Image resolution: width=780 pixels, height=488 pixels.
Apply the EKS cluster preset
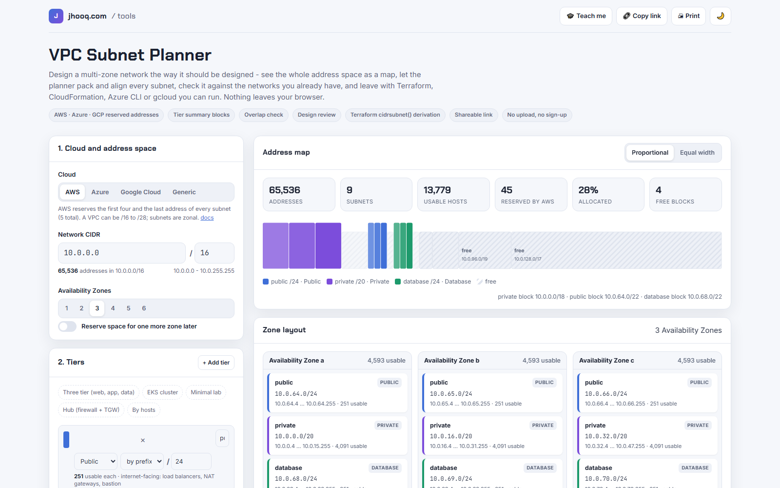point(162,392)
